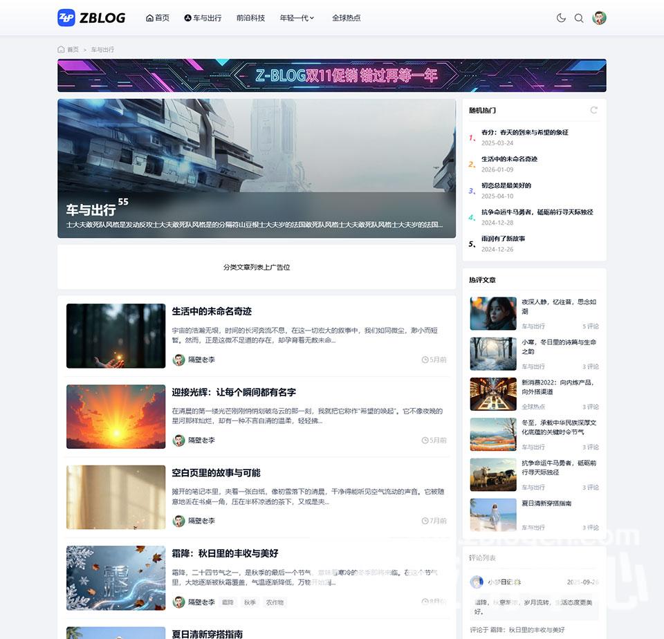664x639 pixels.
Task: Click author avatar under 生活中的未命名奇迹
Action: pyautogui.click(x=178, y=360)
